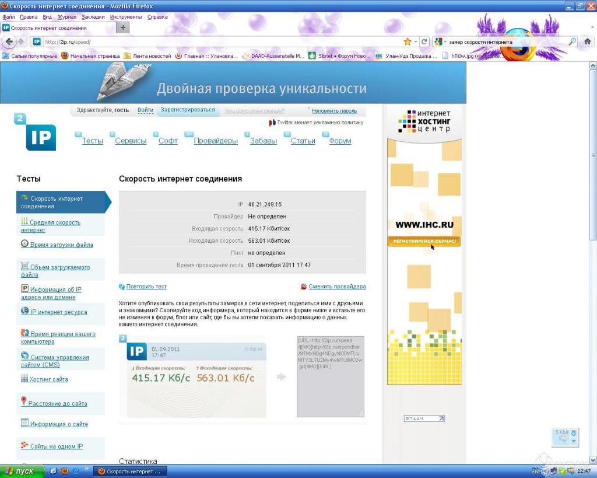Image resolution: width=597 pixels, height=478 pixels.
Task: Click the Firefox icon beside Начальная страница
Action: point(64,56)
